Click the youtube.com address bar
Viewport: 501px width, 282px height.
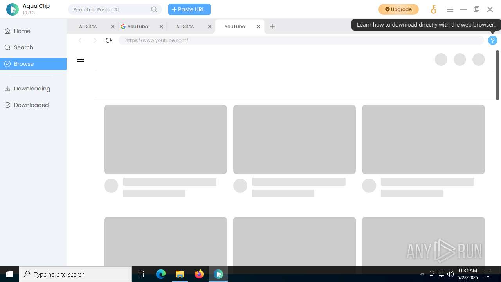[x=301, y=40]
